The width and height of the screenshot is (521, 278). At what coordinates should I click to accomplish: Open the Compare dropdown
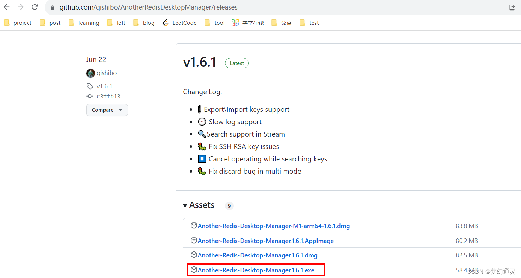pyautogui.click(x=107, y=110)
